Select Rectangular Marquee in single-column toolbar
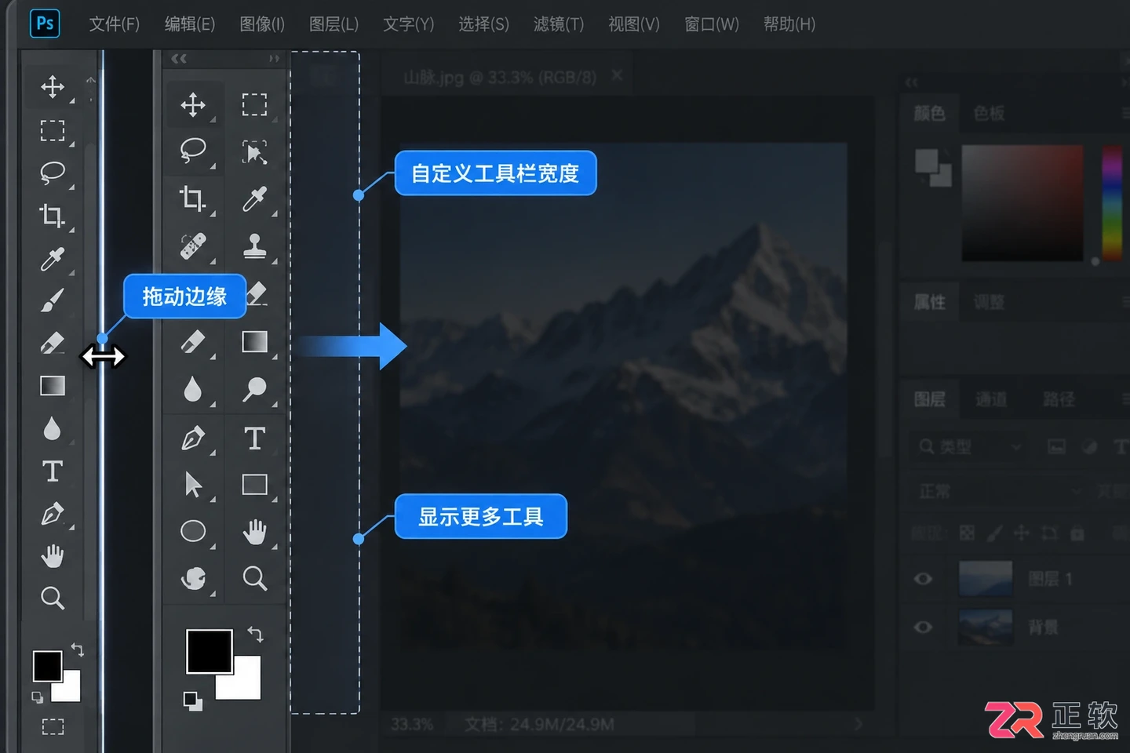Image resolution: width=1130 pixels, height=753 pixels. (53, 130)
